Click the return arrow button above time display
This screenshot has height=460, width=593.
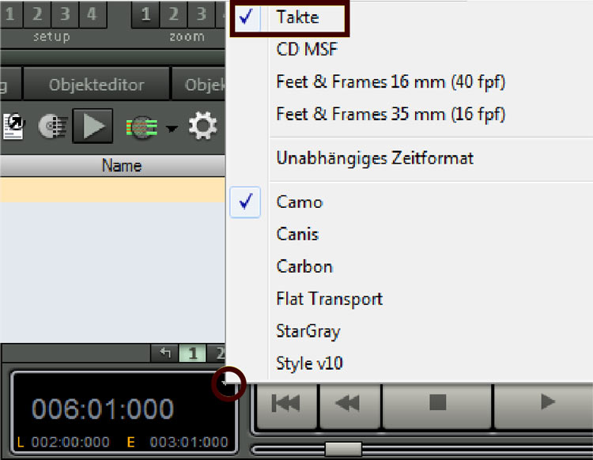click(x=164, y=353)
